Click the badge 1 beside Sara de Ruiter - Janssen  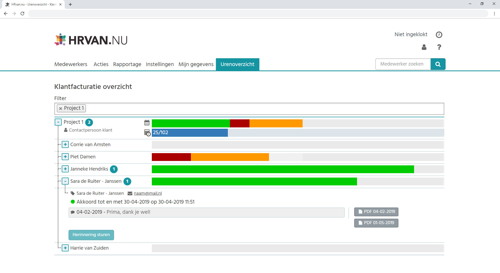click(x=127, y=181)
